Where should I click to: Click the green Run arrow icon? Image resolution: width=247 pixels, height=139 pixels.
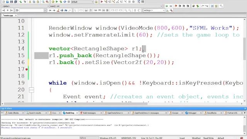tap(57, 2)
